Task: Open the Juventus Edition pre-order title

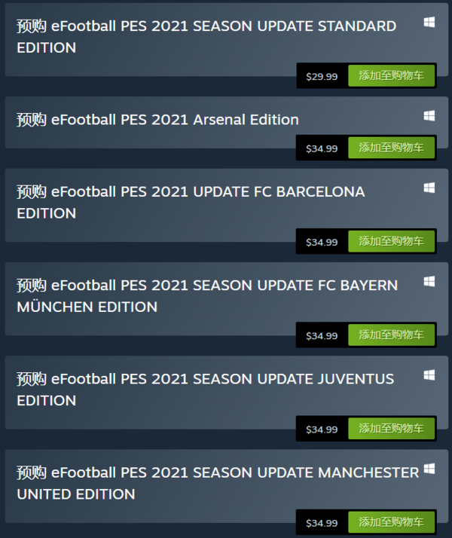Action: point(205,389)
